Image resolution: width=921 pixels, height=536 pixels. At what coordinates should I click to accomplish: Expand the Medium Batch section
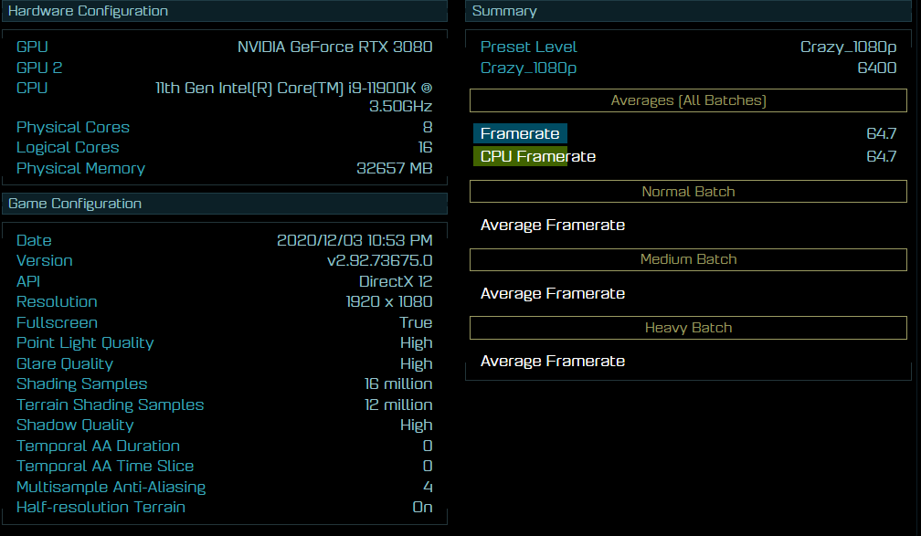click(687, 259)
